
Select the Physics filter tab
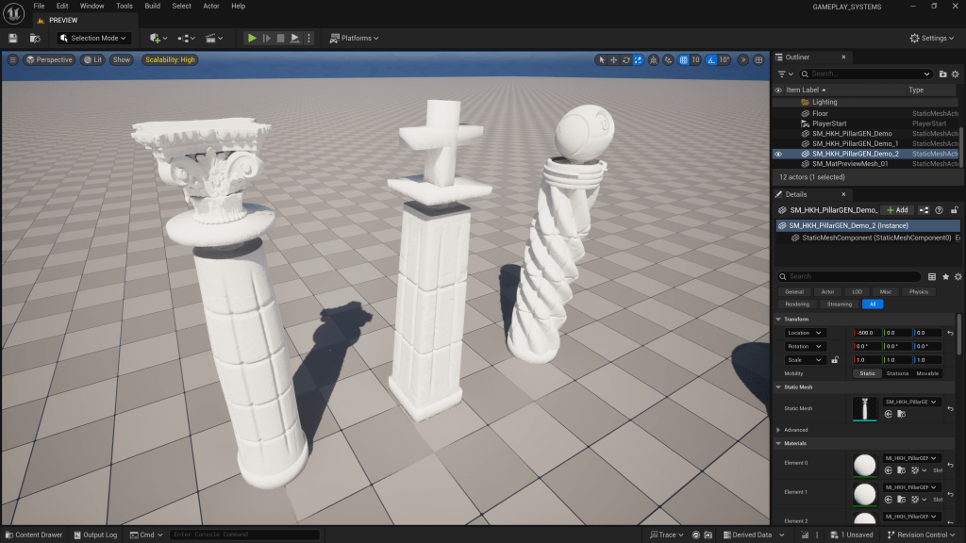[x=918, y=291]
